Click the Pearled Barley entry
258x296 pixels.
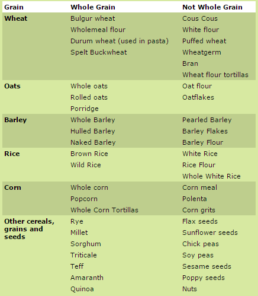(207, 120)
